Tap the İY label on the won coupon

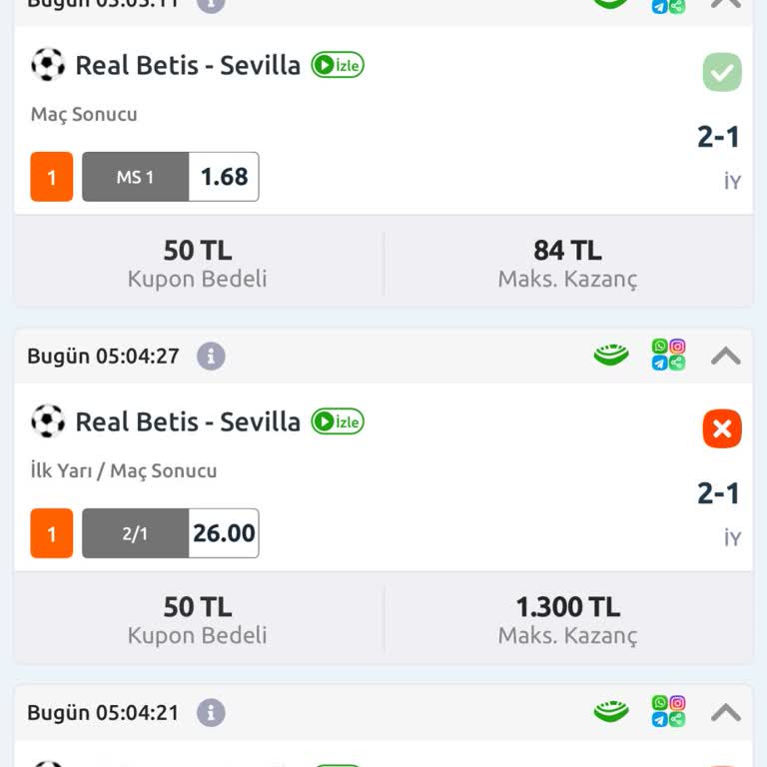pyautogui.click(x=732, y=182)
